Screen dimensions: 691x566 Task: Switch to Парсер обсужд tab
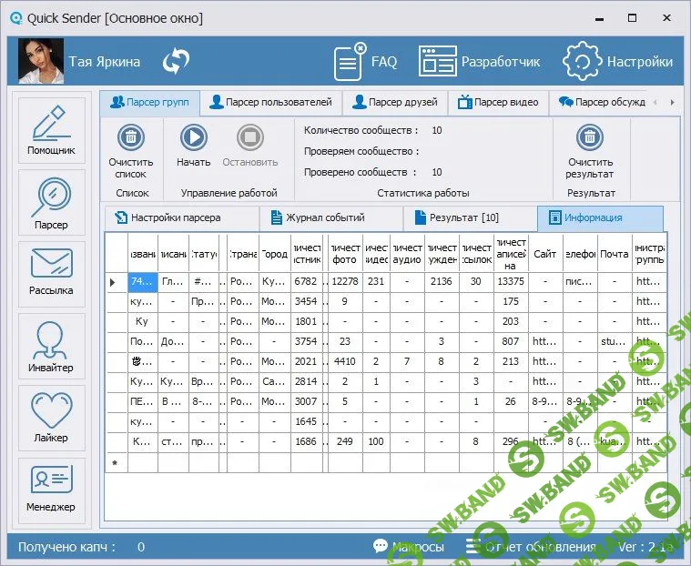pyautogui.click(x=602, y=102)
